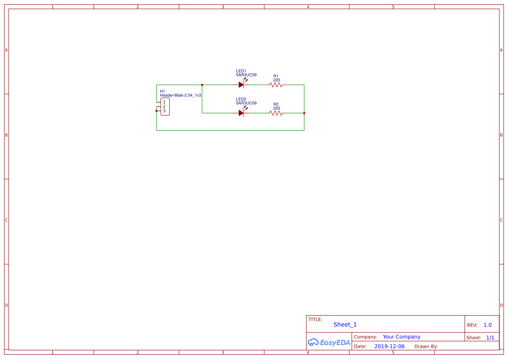Select the H1 header connector symbol
Screen dimensions: 508x359
[x=165, y=106]
